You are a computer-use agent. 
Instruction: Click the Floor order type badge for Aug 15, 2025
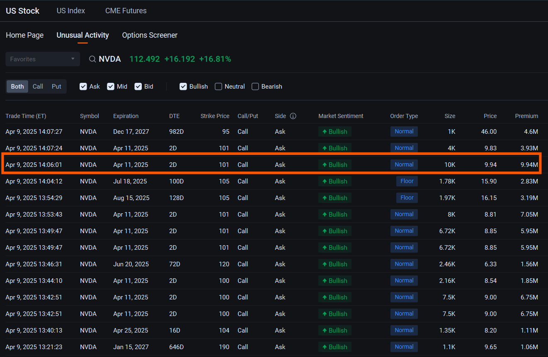pyautogui.click(x=407, y=198)
